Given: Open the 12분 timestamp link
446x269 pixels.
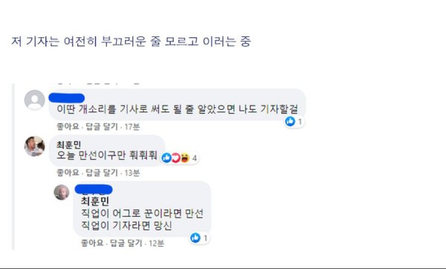Looking at the screenshot, I should tap(156, 243).
